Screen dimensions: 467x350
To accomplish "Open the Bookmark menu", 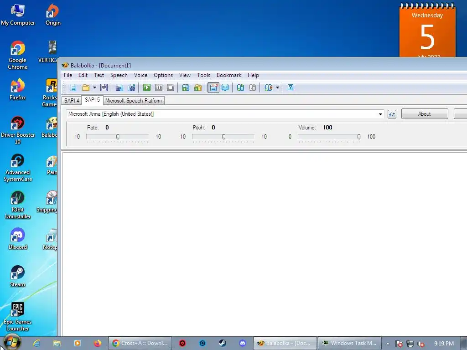I will (229, 75).
